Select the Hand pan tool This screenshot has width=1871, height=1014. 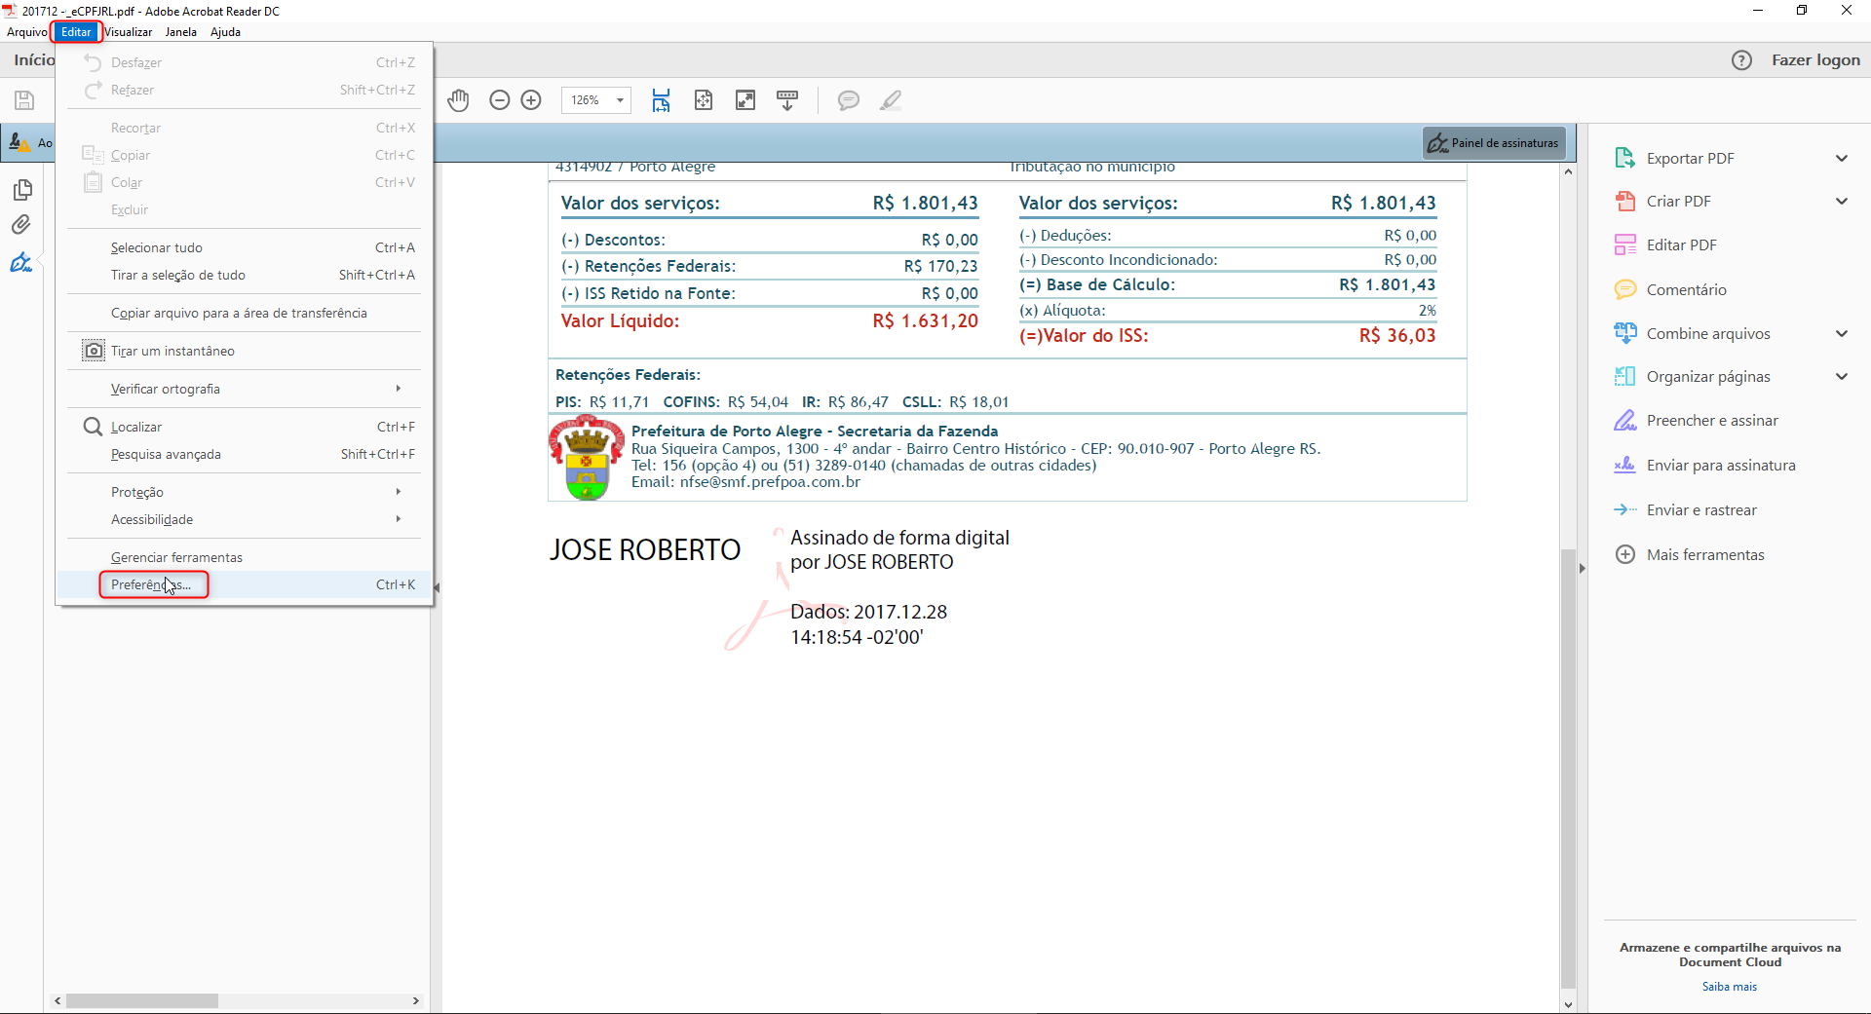tap(458, 100)
